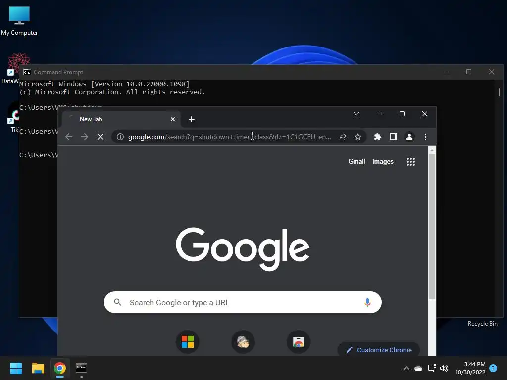This screenshot has width=507, height=380.
Task: Expand the Chrome tab search chevron
Action: tap(356, 114)
